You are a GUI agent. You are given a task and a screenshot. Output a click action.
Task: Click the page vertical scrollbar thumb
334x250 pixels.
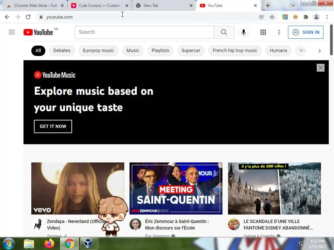(x=331, y=40)
